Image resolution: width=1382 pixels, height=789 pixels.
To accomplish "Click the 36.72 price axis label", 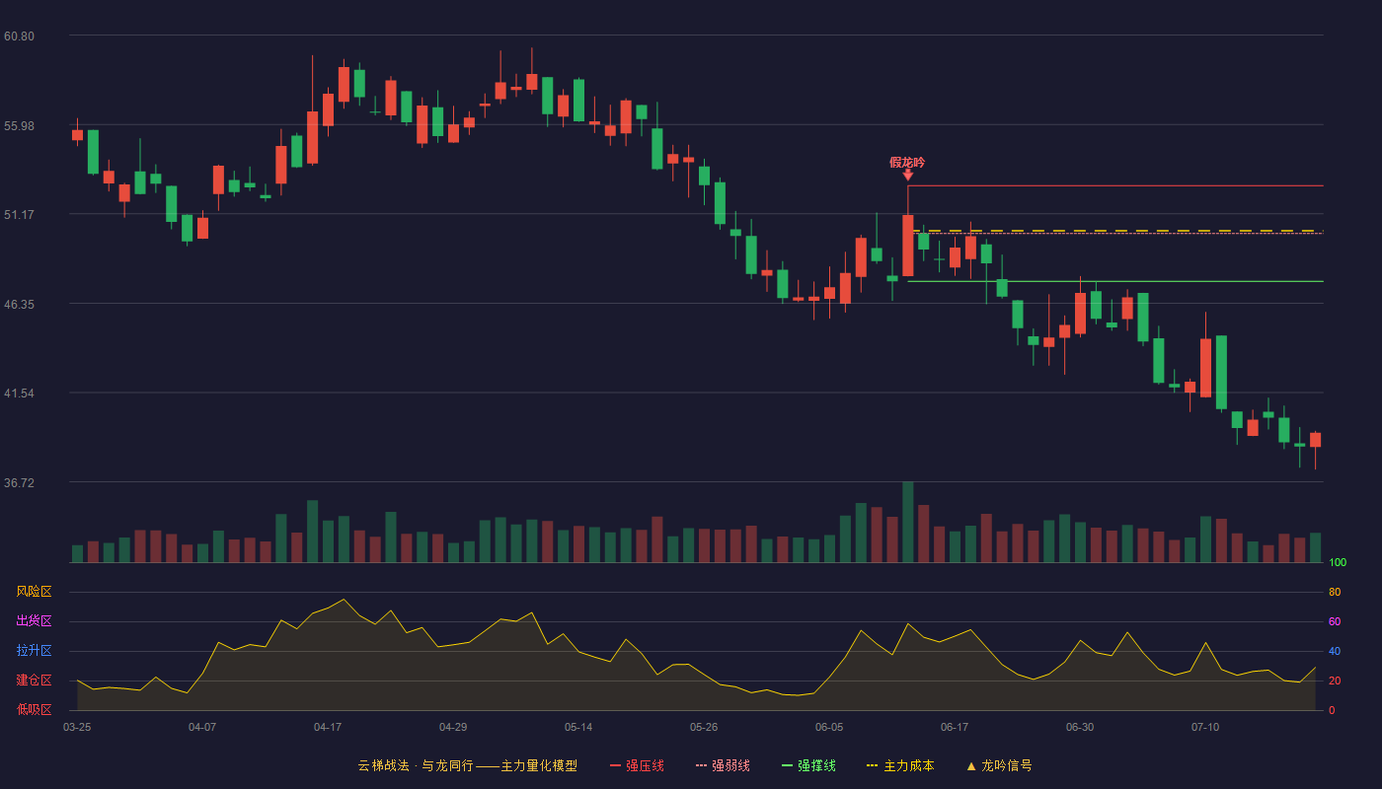I will tap(19, 482).
